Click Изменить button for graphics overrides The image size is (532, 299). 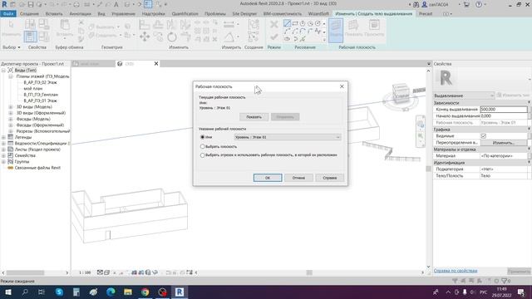coord(504,143)
